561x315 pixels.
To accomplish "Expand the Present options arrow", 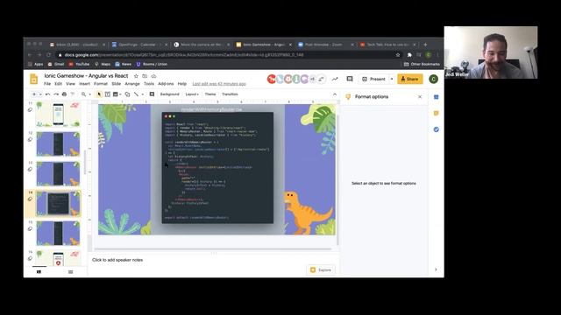I will click(392, 79).
